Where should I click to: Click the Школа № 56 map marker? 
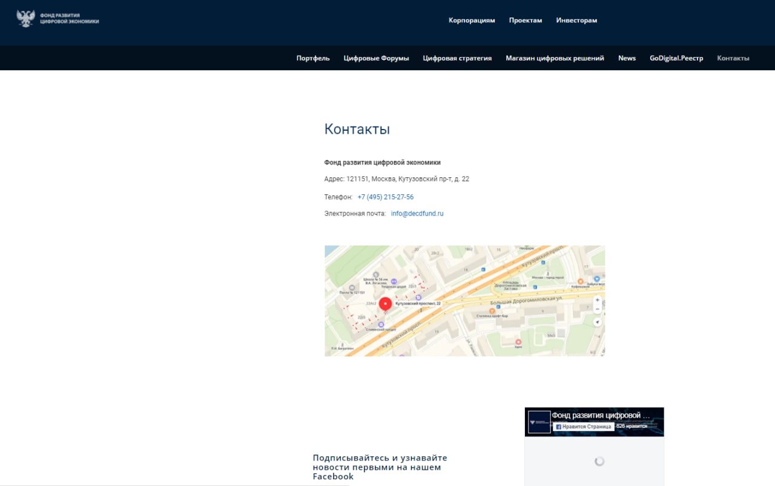coord(376,274)
